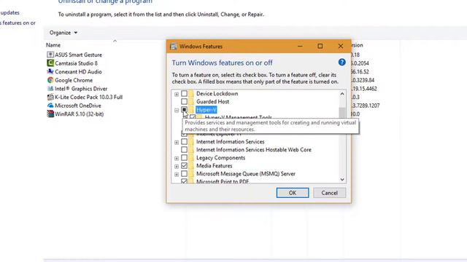Expand the Device Lockdown tree node
This screenshot has width=467, height=262.
tap(177, 94)
